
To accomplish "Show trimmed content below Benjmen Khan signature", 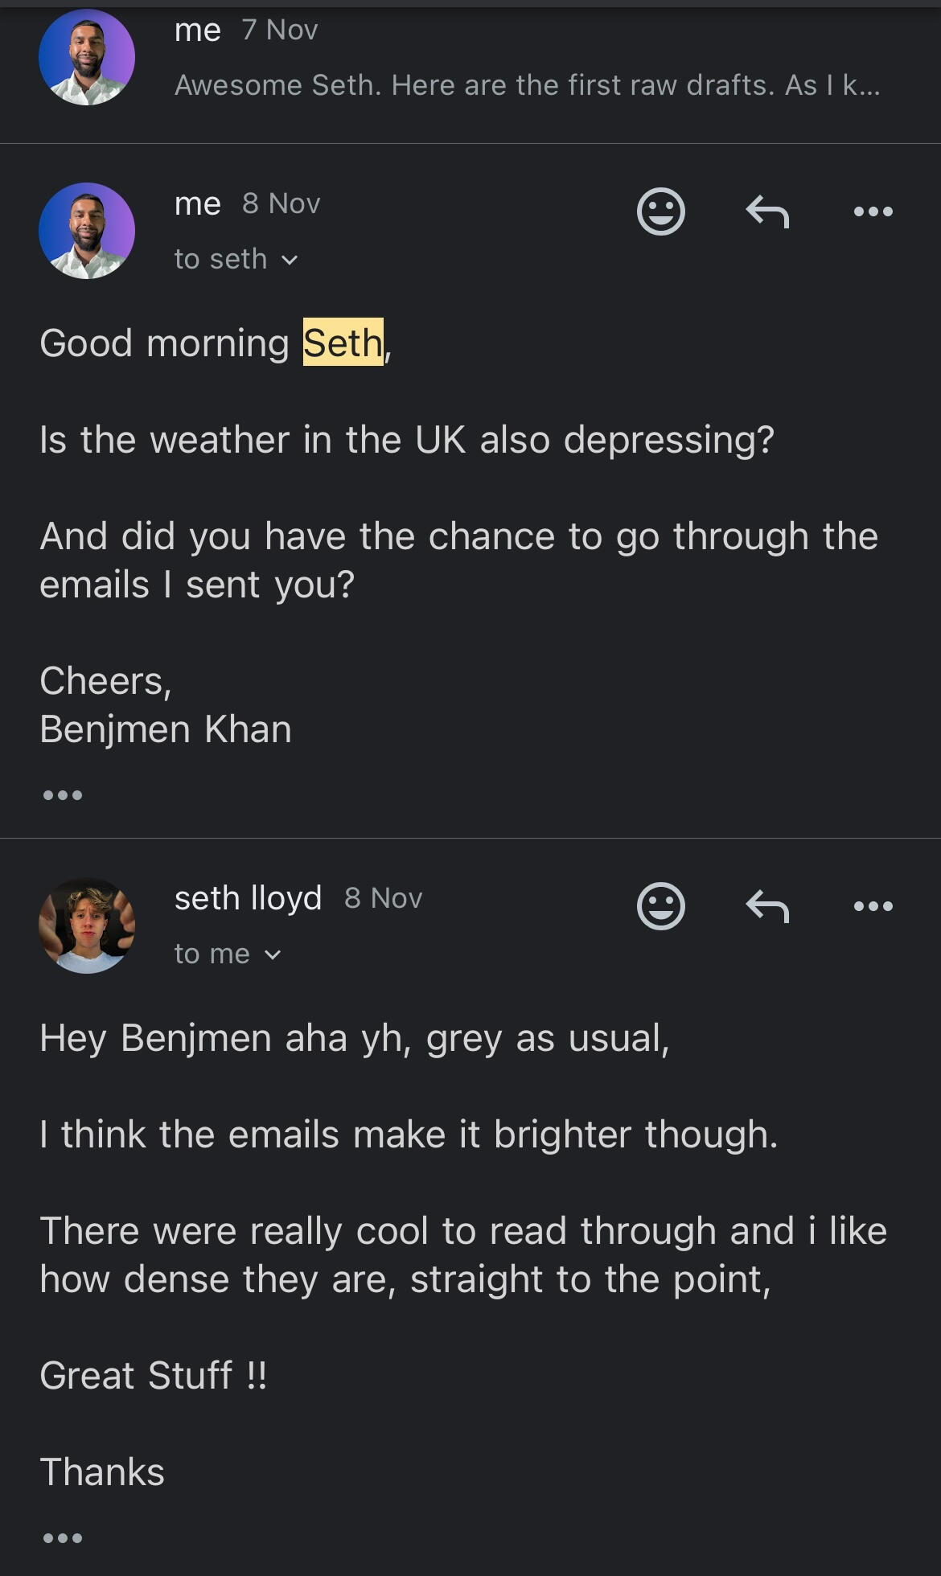I will pyautogui.click(x=63, y=795).
